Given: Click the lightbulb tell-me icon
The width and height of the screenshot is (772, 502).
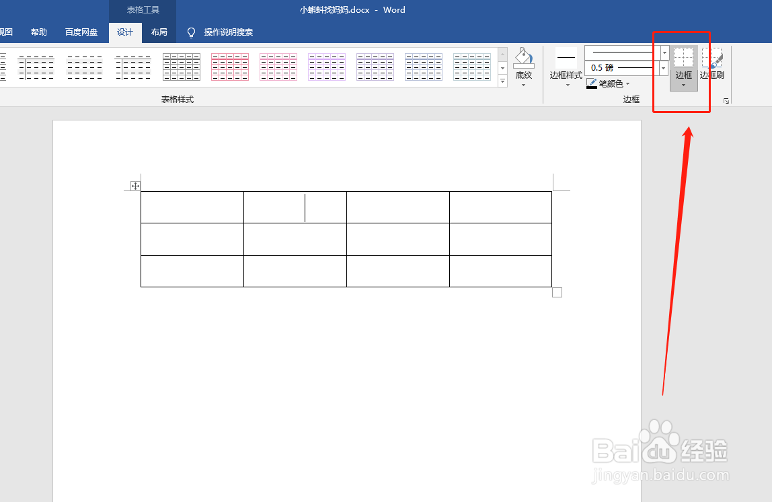Looking at the screenshot, I should [x=191, y=32].
